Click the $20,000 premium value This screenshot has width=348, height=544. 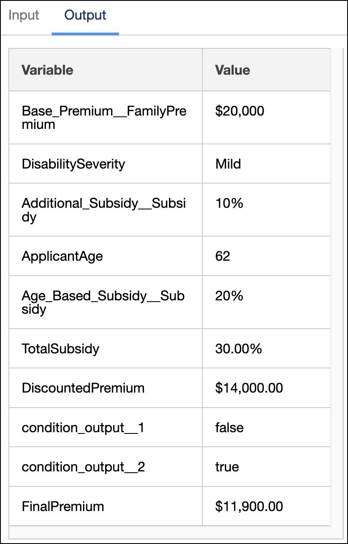point(239,111)
